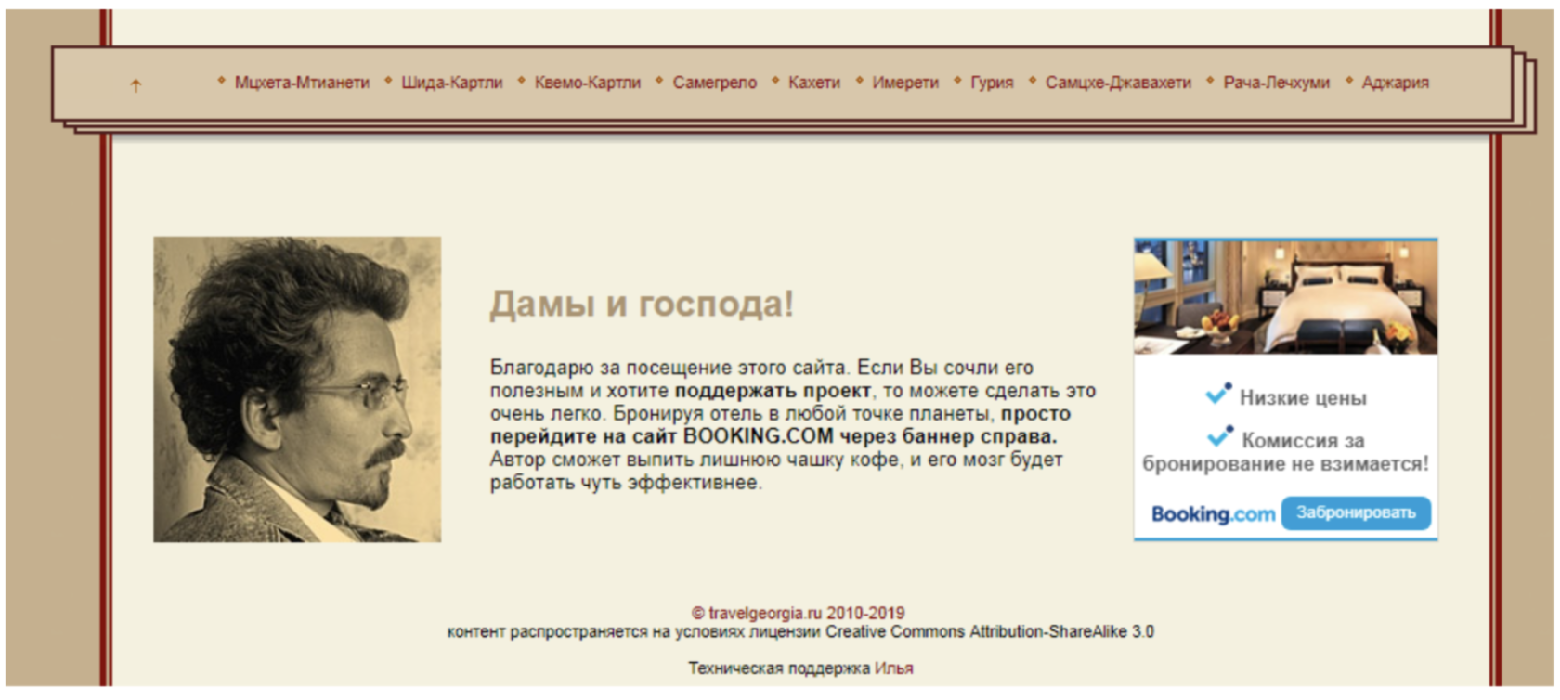This screenshot has width=1560, height=700.
Task: Go to the Шида-Картли section
Action: pyautogui.click(x=451, y=83)
